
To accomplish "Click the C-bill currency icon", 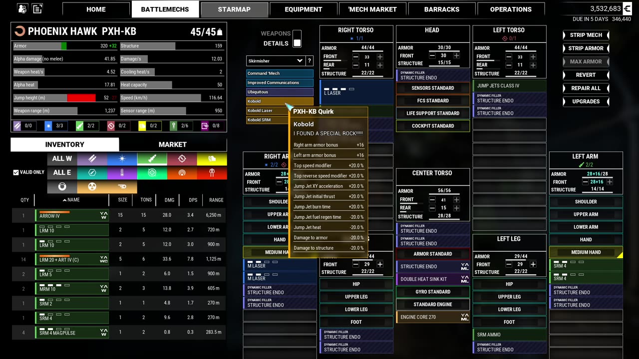I will click(628, 8).
